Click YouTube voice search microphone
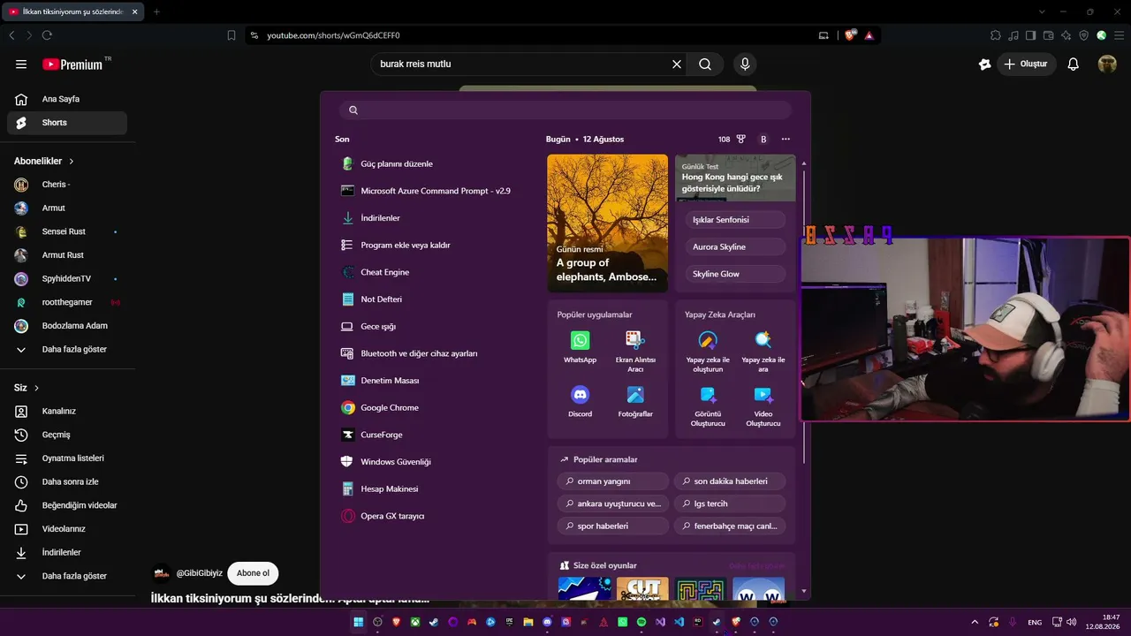 tap(745, 64)
